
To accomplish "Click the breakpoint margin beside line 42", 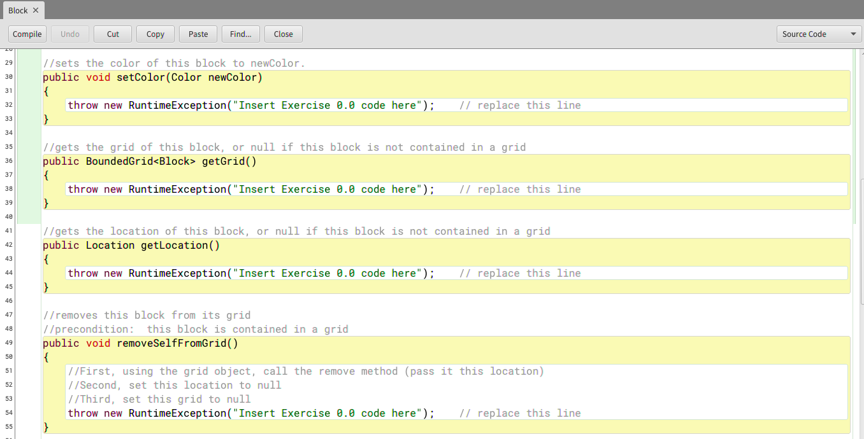I will tap(28, 245).
